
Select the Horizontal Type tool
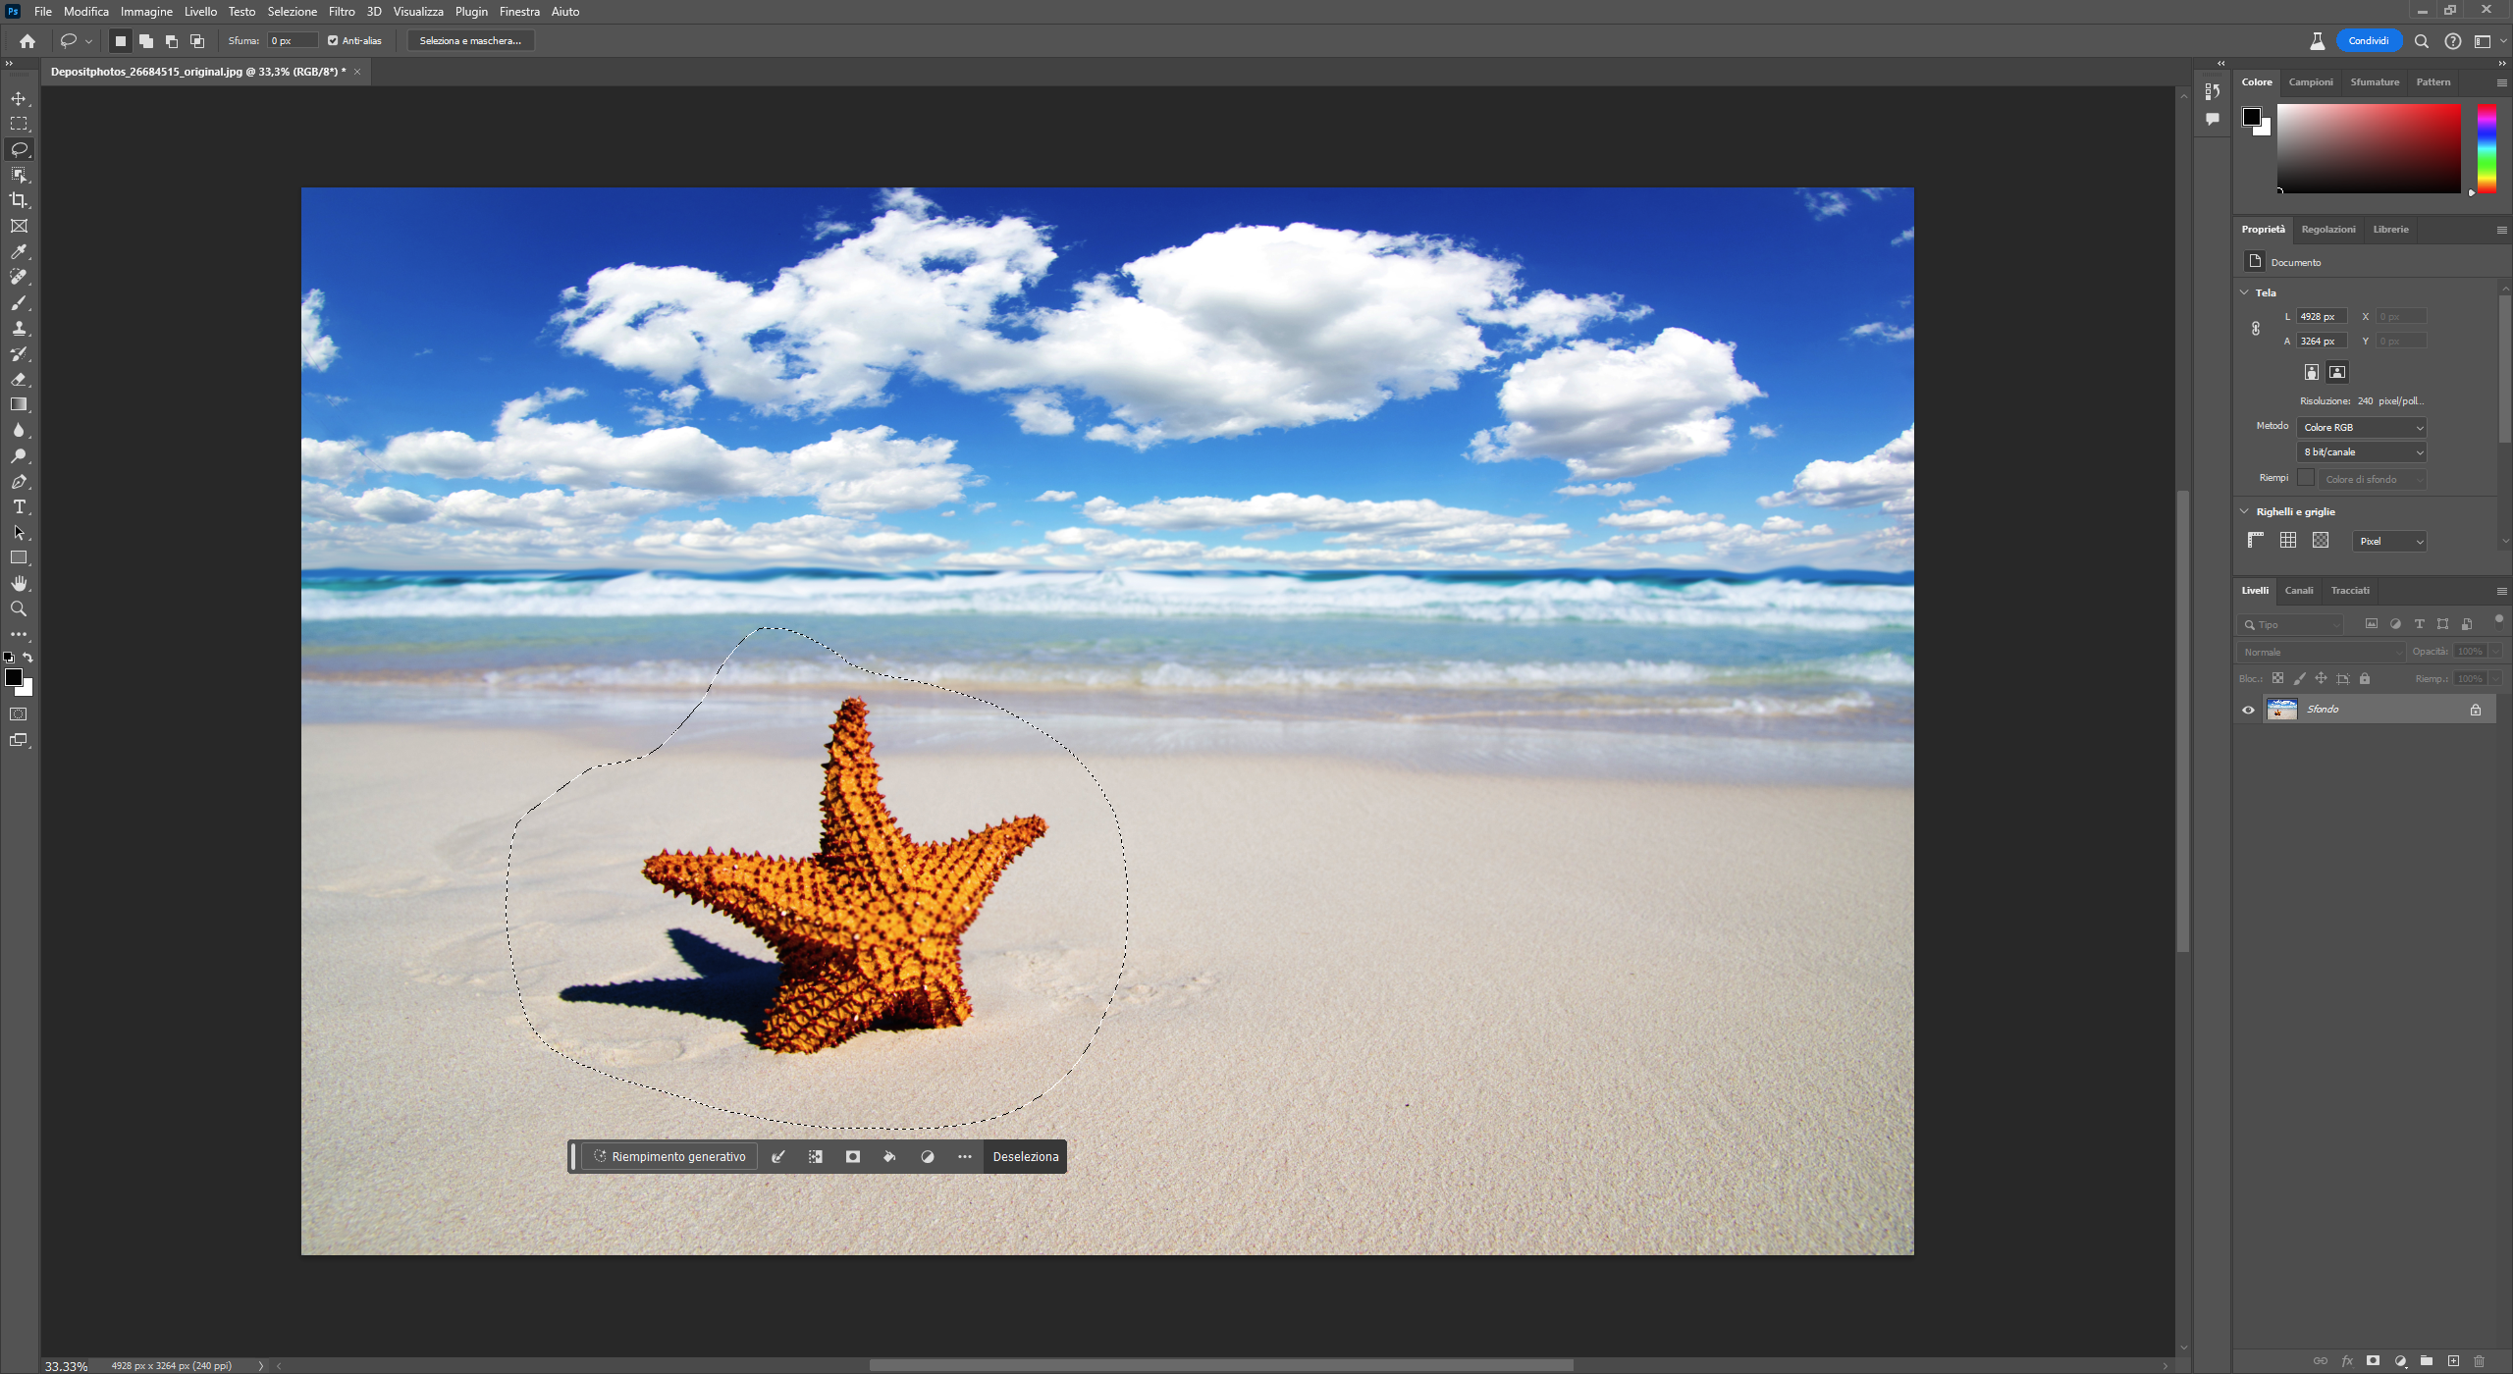(x=19, y=507)
